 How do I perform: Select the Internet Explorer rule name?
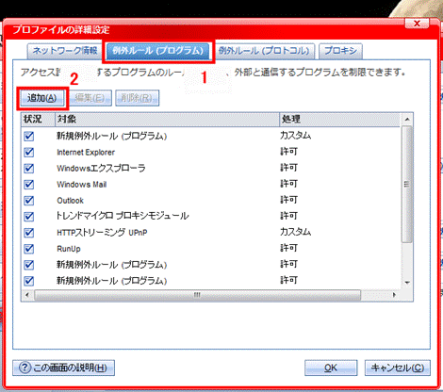pyautogui.click(x=86, y=153)
